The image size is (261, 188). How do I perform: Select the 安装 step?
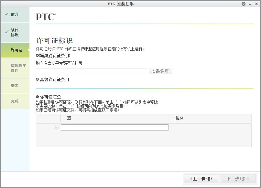(15, 86)
